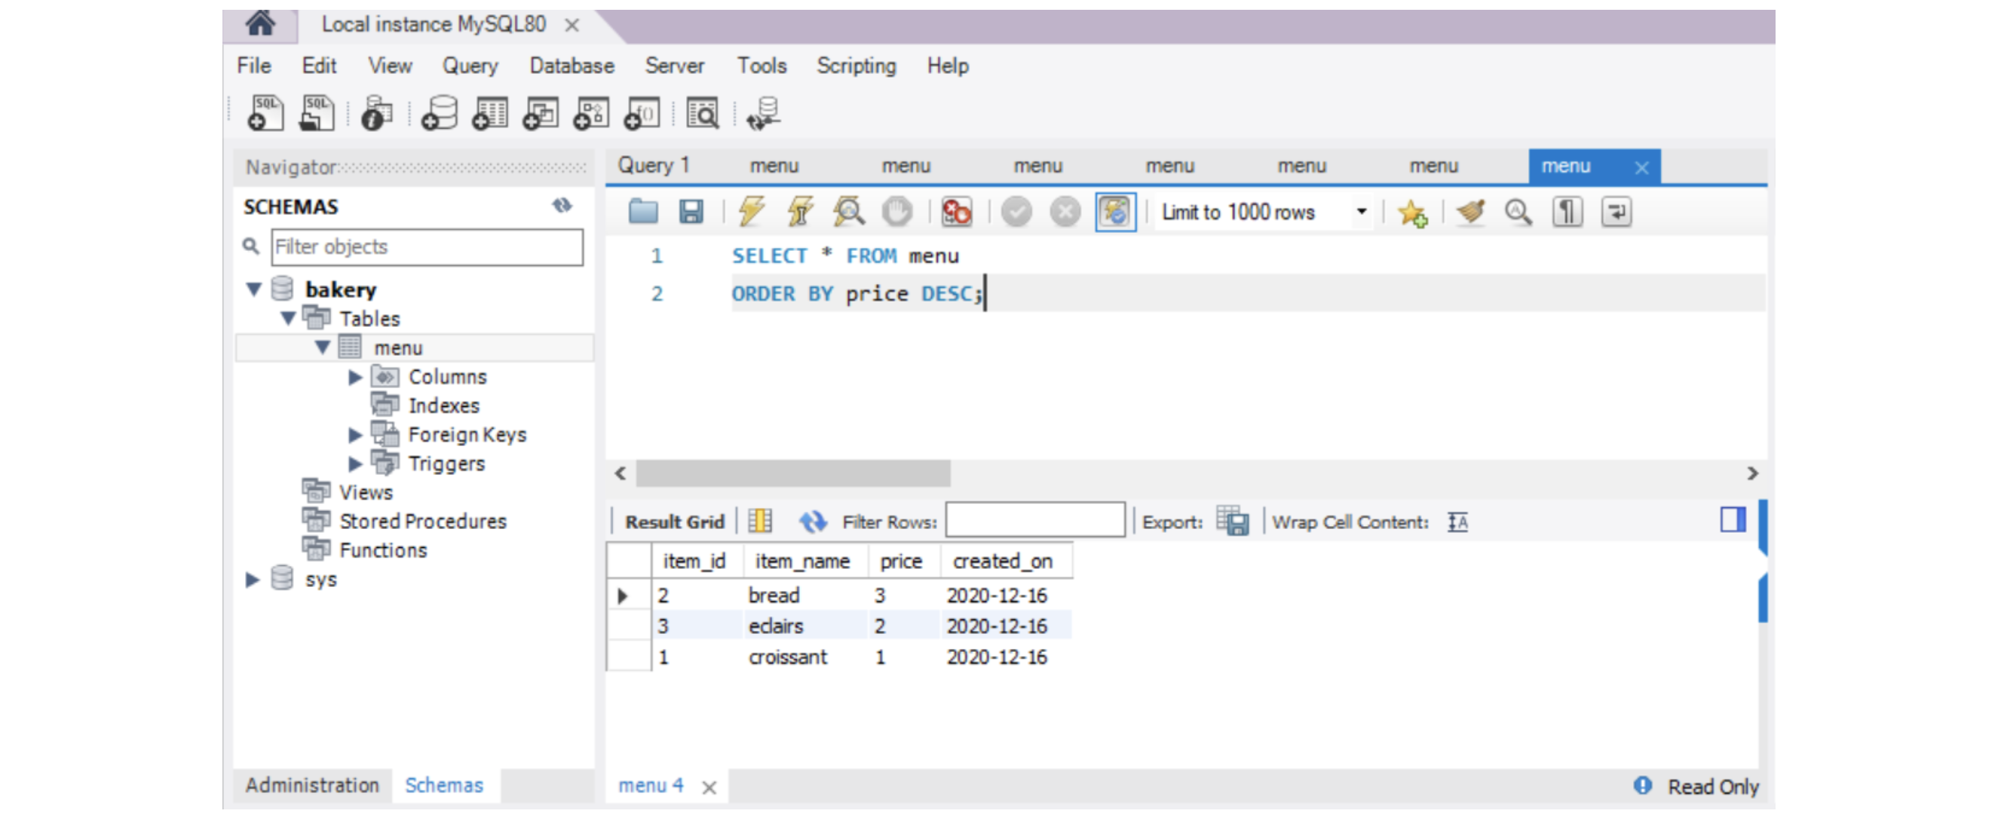Image resolution: width=2001 pixels, height=832 pixels.
Task: Click Execute statement under cursor icon
Action: tap(800, 211)
